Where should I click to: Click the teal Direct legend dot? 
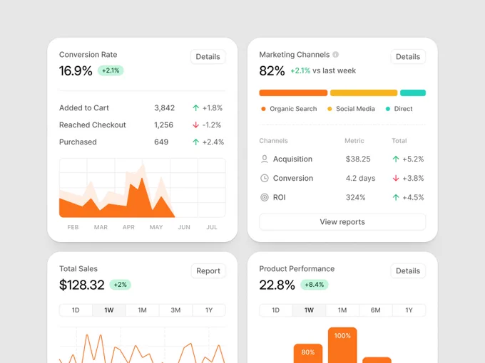(388, 109)
